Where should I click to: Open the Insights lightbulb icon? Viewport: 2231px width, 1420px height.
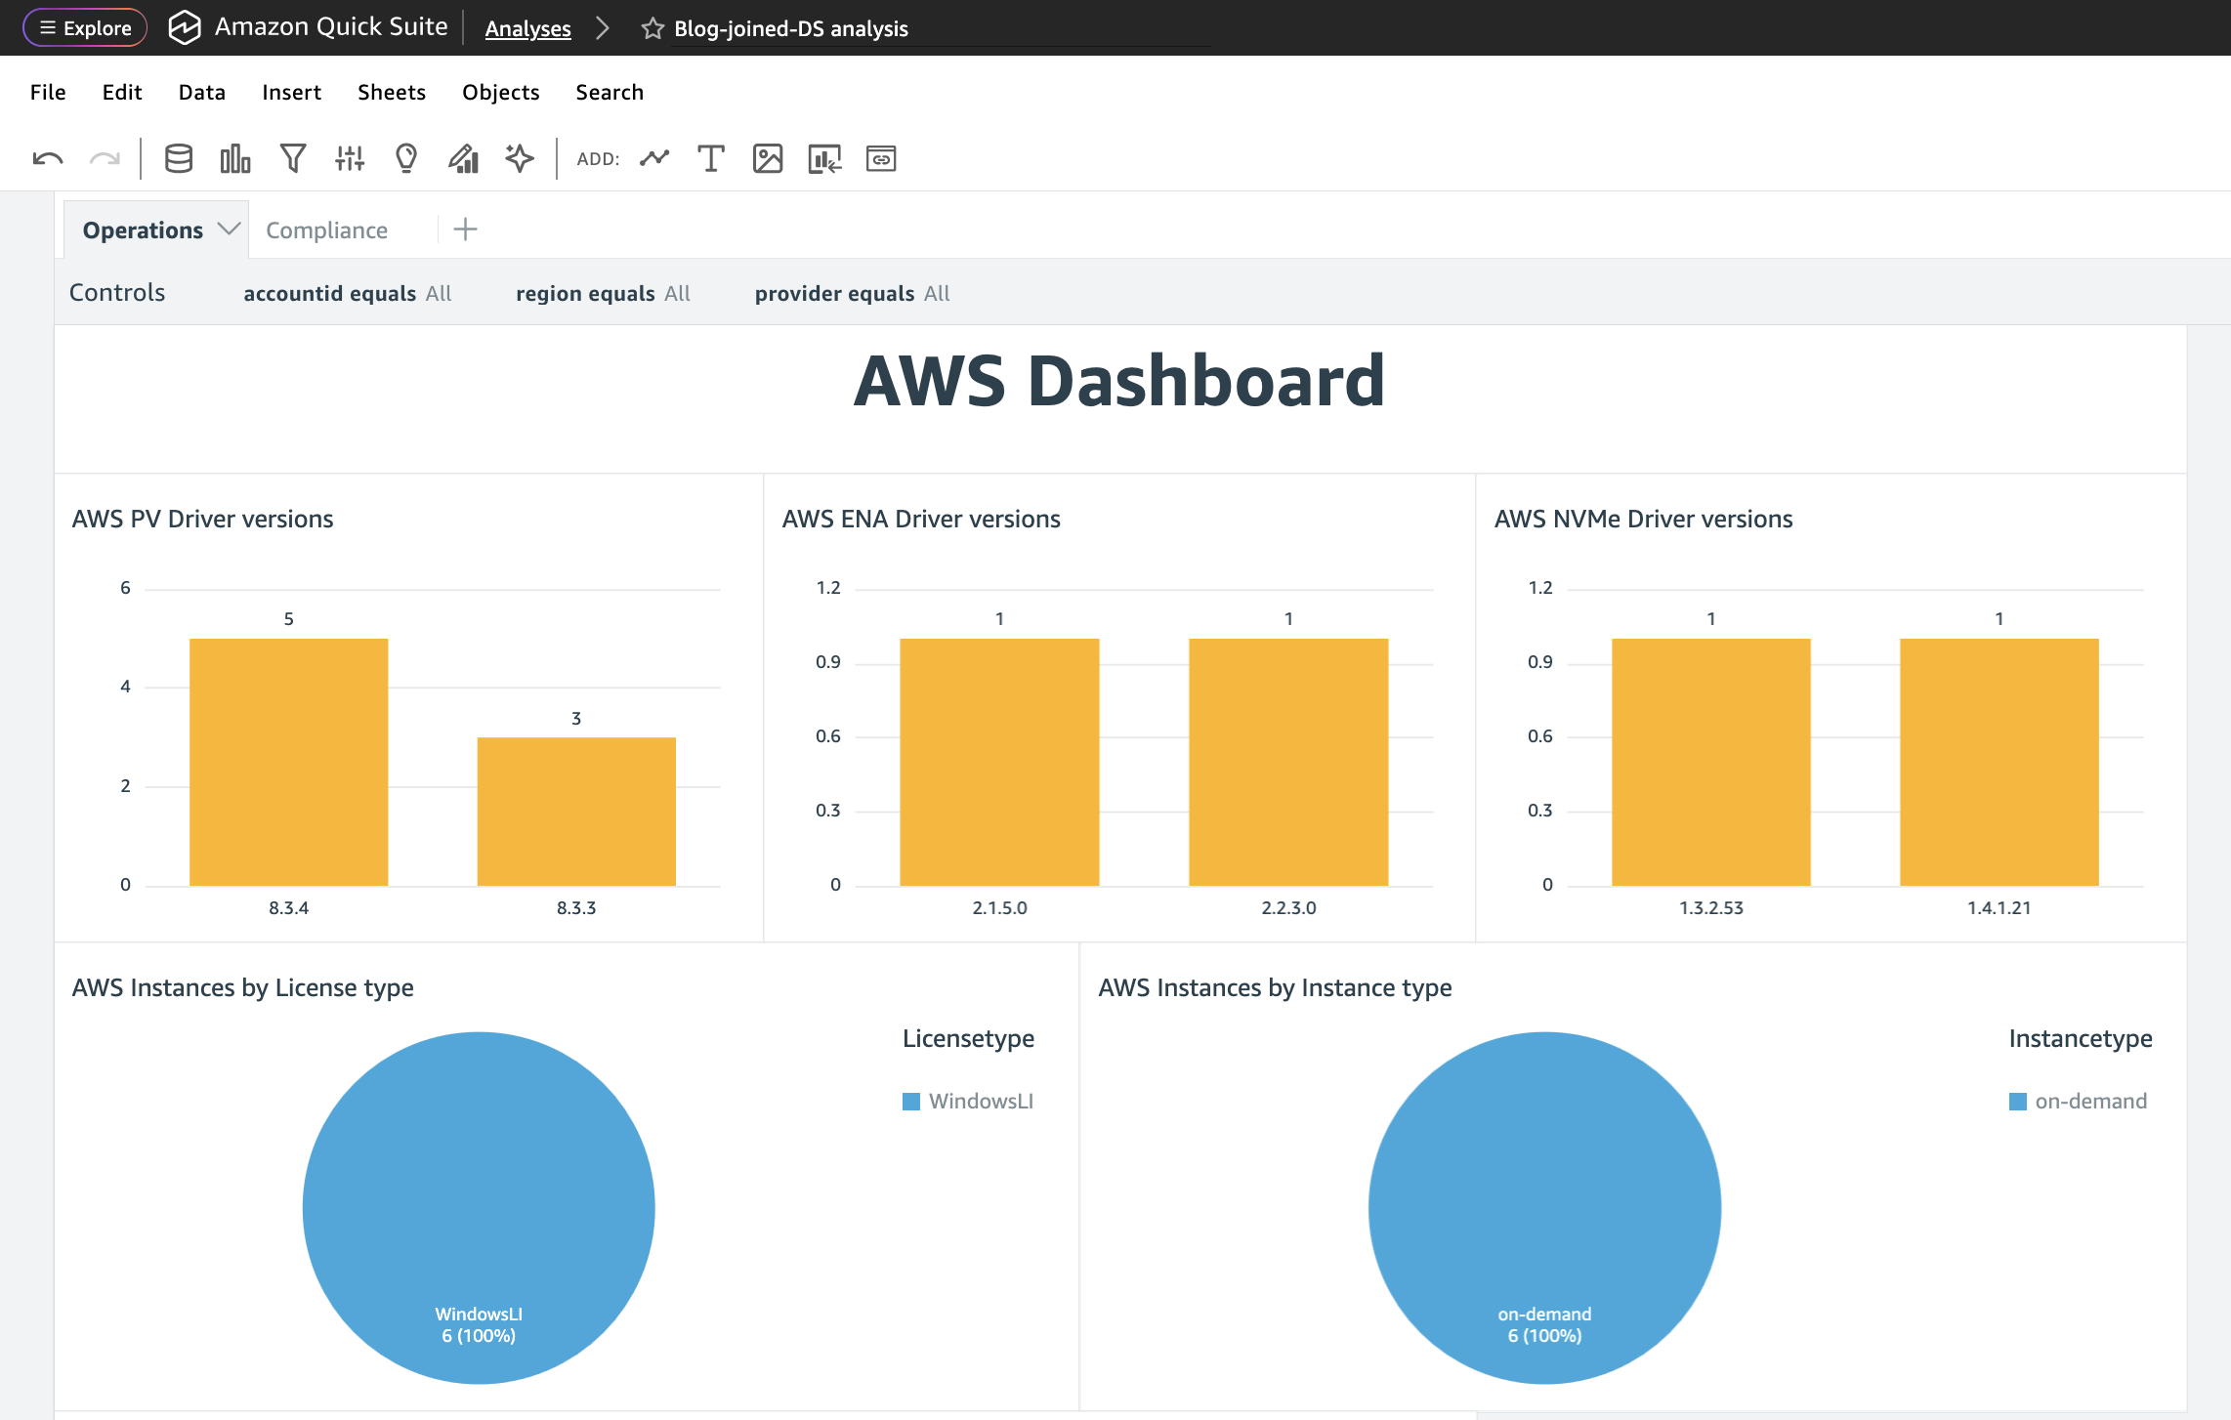point(406,157)
